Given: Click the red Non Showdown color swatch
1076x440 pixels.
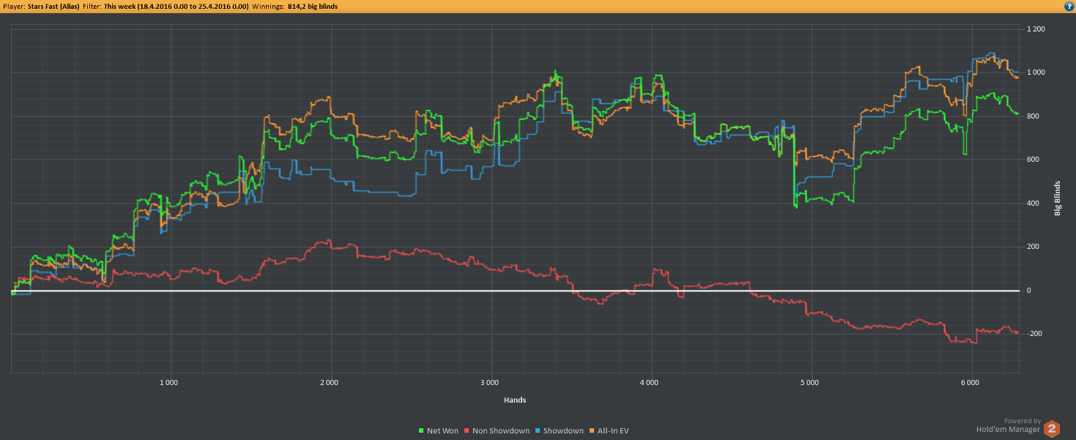Looking at the screenshot, I should 466,430.
